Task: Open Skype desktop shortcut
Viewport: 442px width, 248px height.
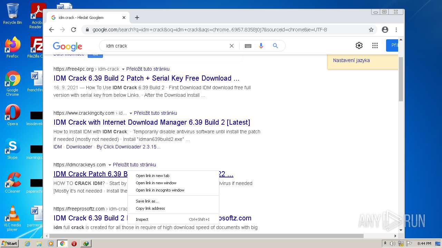Action: (12, 149)
